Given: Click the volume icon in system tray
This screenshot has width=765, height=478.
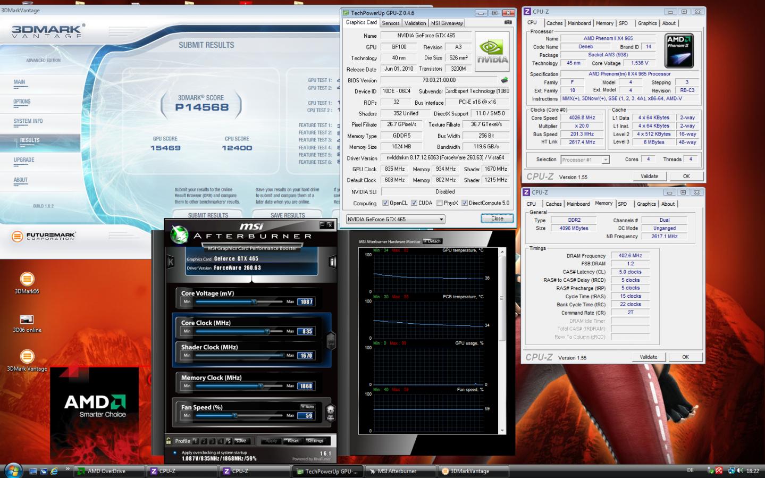Looking at the screenshot, I should 740,471.
